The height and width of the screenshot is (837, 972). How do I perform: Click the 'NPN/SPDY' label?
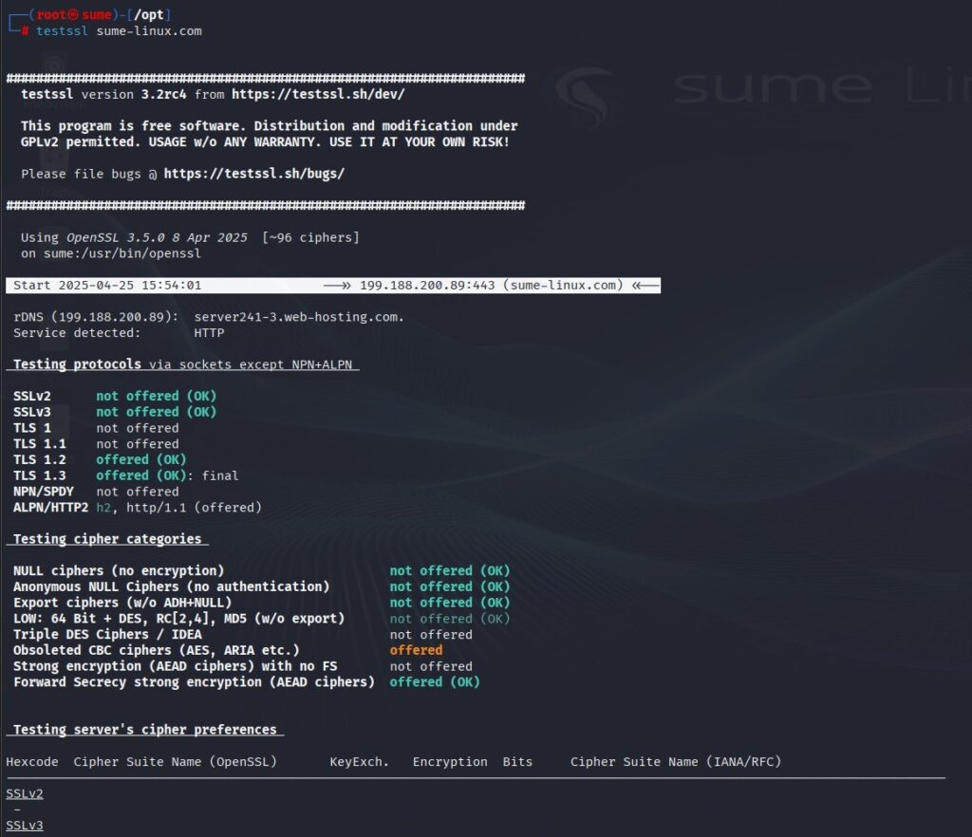pos(44,492)
